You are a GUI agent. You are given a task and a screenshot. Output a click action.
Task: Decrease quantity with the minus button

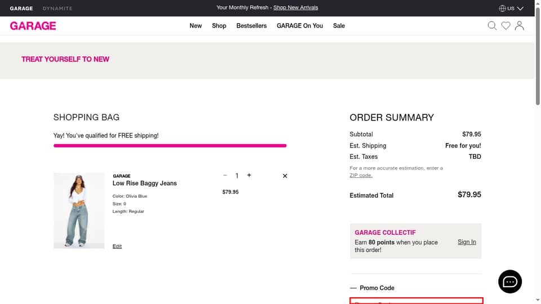225,176
